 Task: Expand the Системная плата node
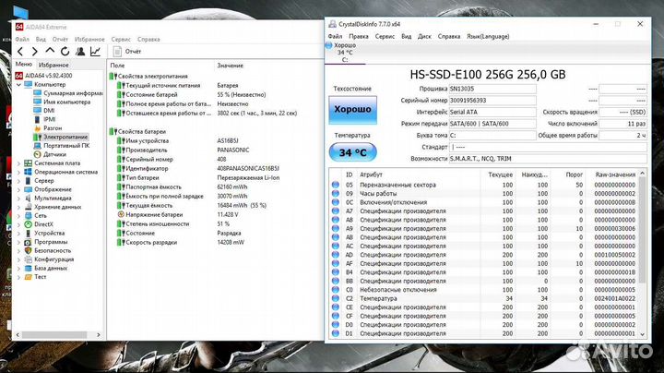(x=18, y=163)
